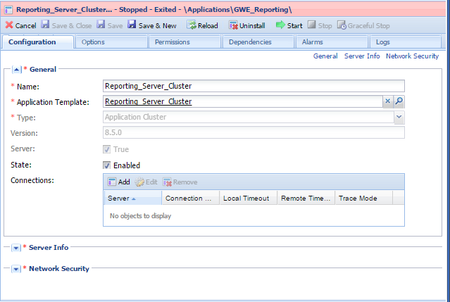The height and width of the screenshot is (302, 450).
Task: Open the Reporting_Server_Cluster template link
Action: 149,101
